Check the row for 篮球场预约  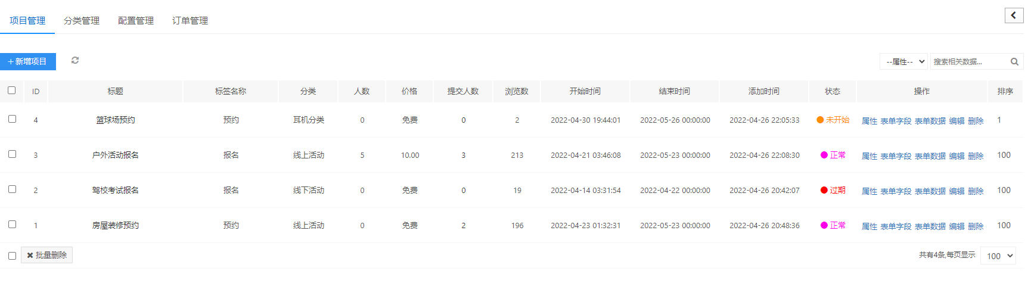[x=12, y=119]
